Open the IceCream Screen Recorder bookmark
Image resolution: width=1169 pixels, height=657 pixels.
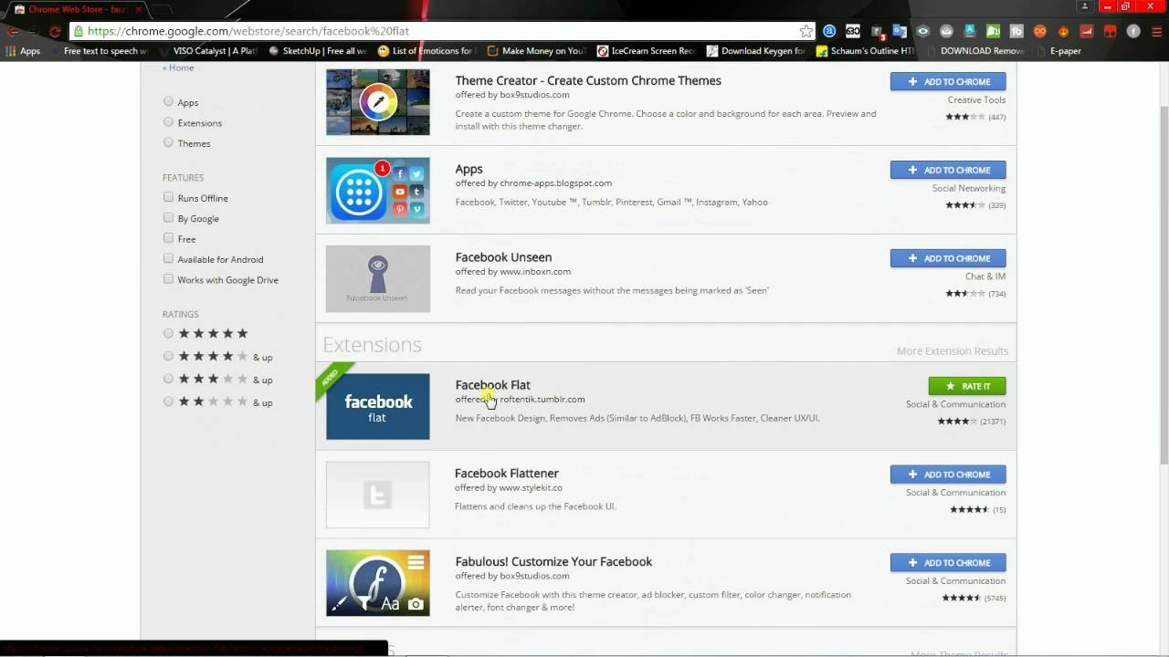coord(647,51)
